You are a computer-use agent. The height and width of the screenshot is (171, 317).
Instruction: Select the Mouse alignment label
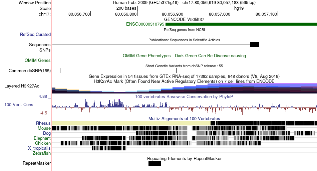point(44,128)
